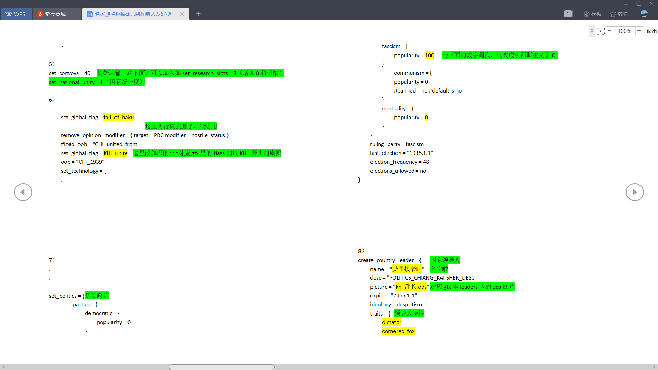Click the green note 领导人特性
Screen dimensions: 658x370
(409, 313)
